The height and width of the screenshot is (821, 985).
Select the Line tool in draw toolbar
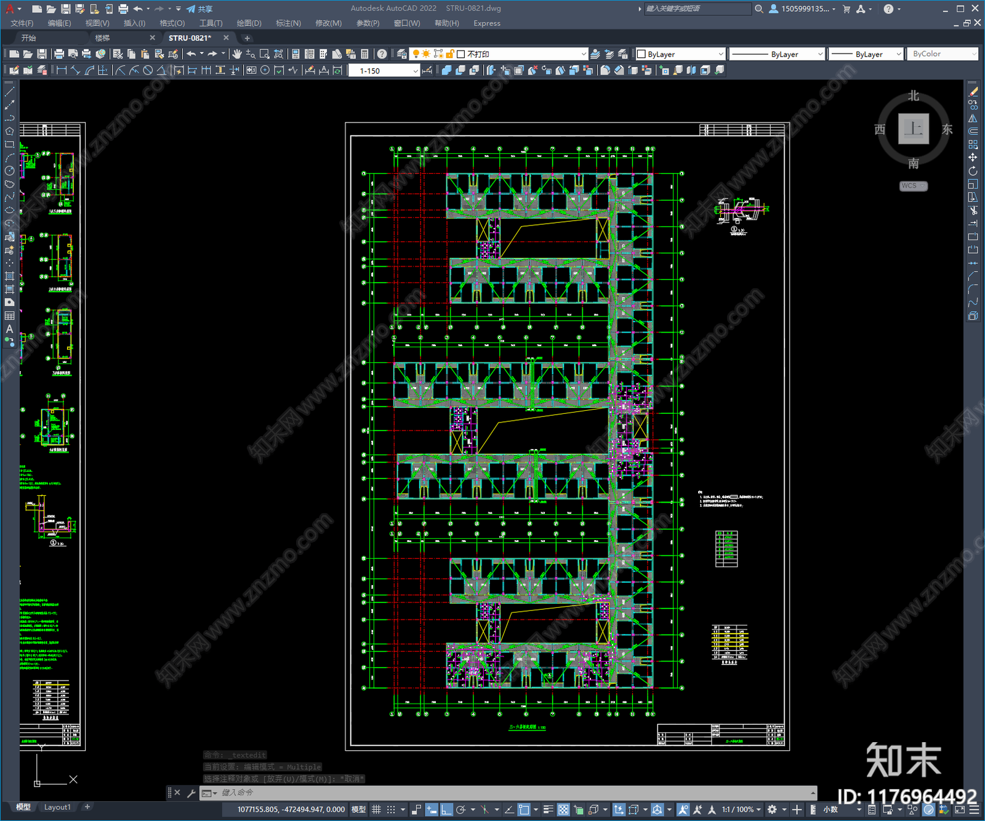click(x=9, y=92)
